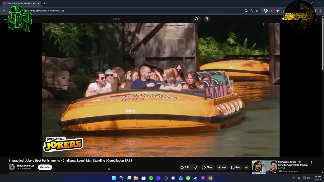Open the purple grid app on taskbar
The height and width of the screenshot is (182, 324).
pyautogui.click(x=158, y=178)
